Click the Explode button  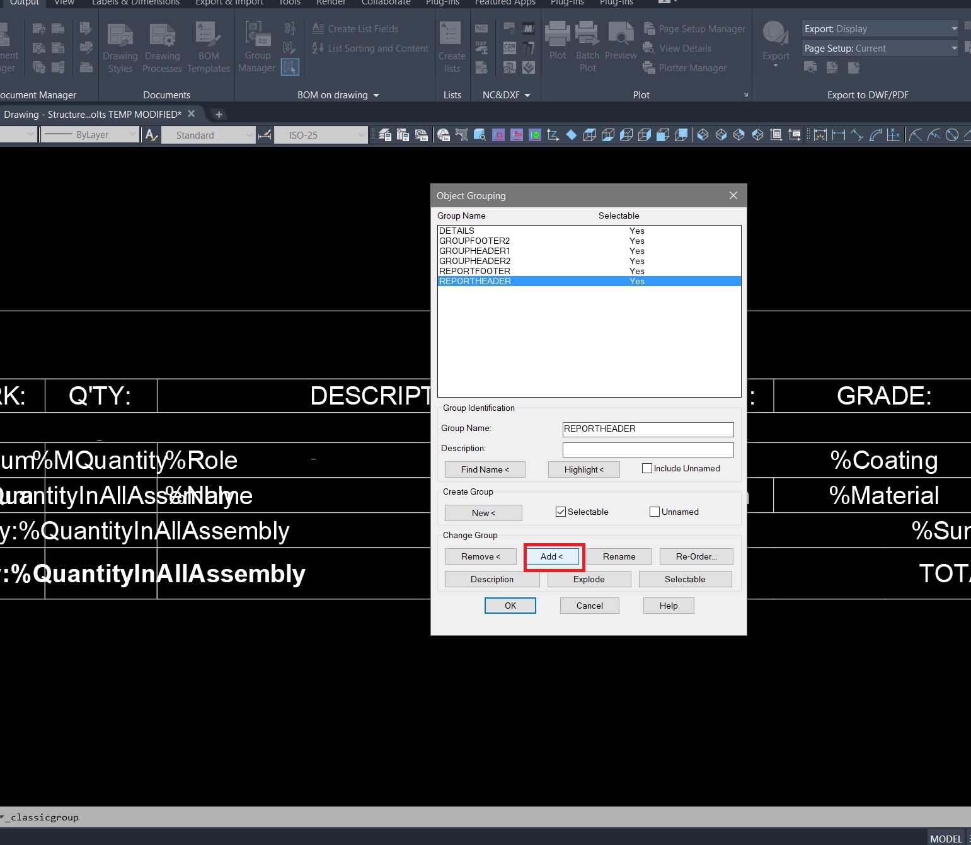(x=589, y=579)
